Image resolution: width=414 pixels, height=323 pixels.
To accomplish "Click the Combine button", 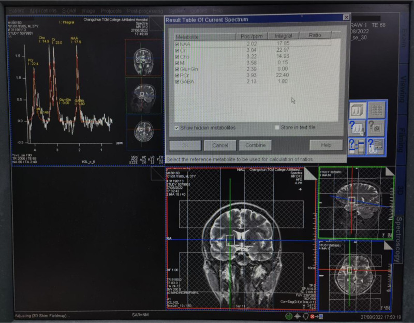I will click(x=255, y=145).
